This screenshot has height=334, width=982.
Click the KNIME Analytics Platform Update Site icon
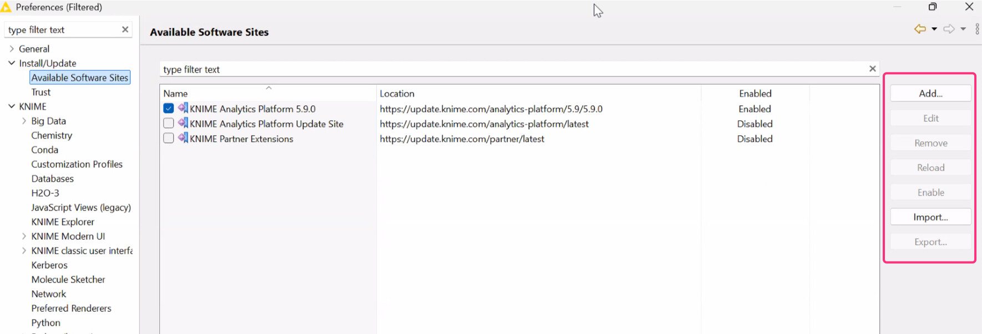183,124
